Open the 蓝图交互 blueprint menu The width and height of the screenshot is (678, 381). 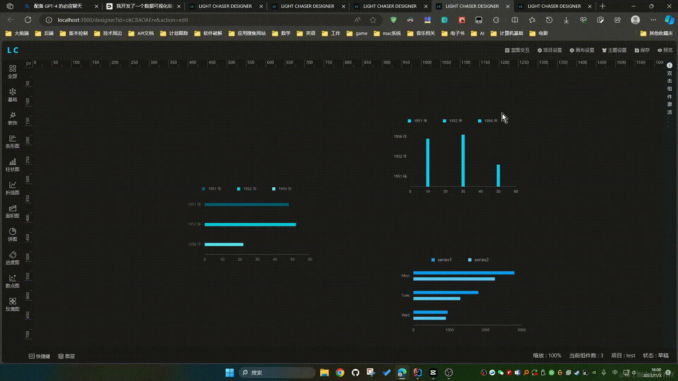(x=517, y=50)
